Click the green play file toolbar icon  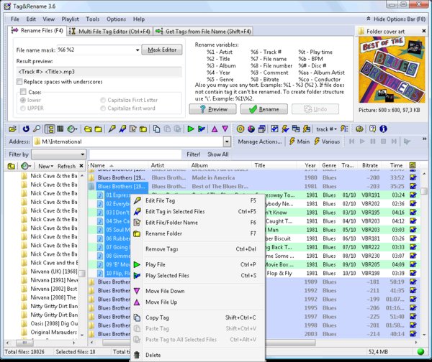[x=190, y=129]
